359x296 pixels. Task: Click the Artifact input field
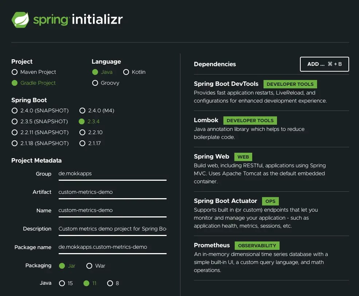[x=112, y=192]
